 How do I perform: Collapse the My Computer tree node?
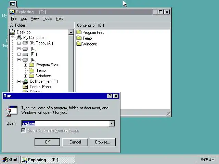12,38
